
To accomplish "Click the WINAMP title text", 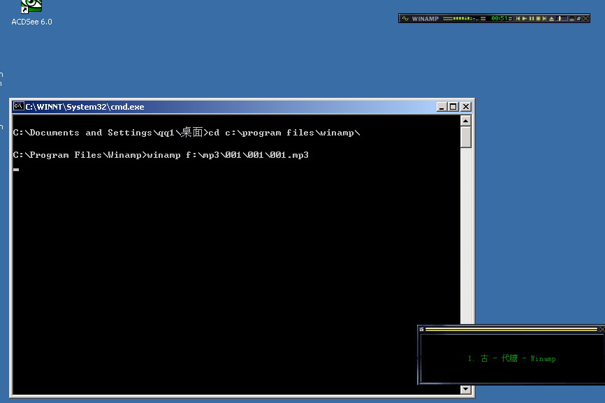I will (x=425, y=19).
